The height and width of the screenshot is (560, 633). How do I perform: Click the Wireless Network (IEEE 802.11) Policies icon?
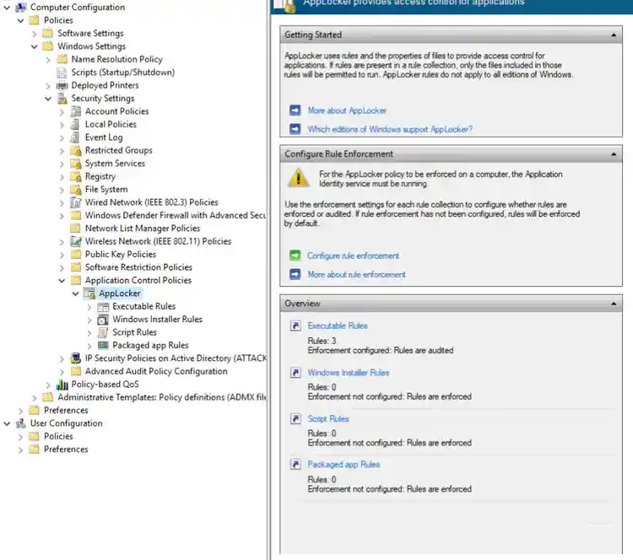(76, 242)
